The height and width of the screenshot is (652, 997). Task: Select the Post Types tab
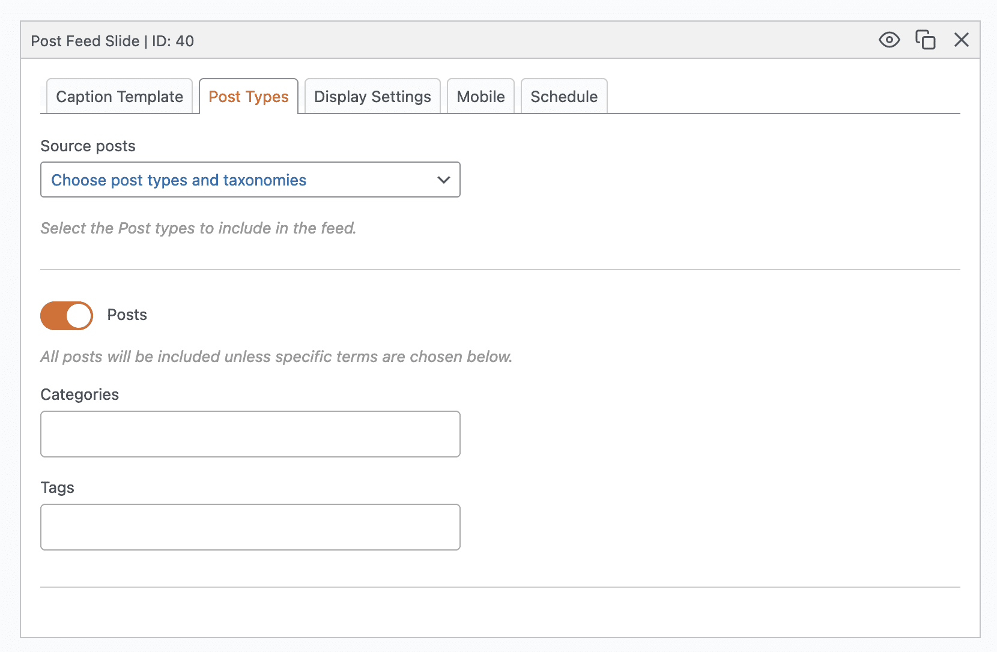click(x=249, y=97)
